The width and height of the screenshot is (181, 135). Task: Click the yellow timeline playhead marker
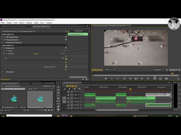[130, 89]
